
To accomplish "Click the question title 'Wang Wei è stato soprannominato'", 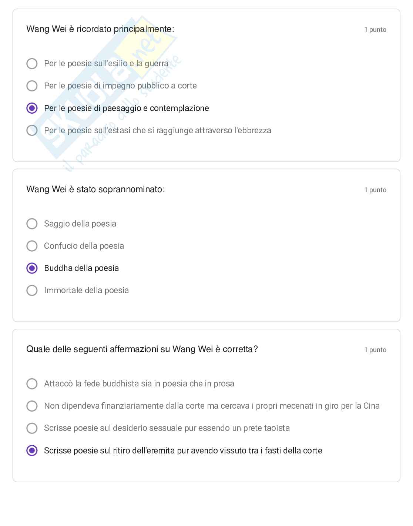I will [95, 189].
